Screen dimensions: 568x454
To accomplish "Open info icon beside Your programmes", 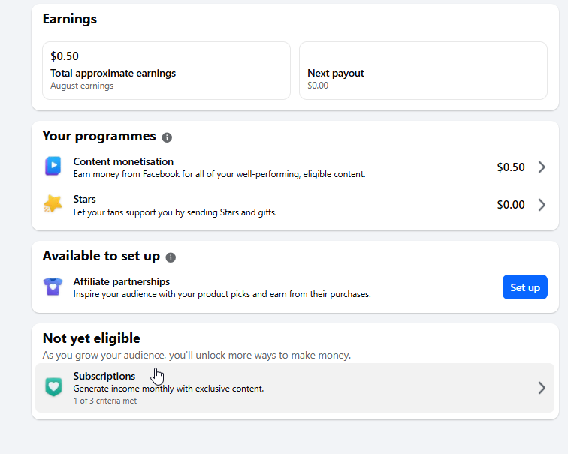I will point(167,137).
